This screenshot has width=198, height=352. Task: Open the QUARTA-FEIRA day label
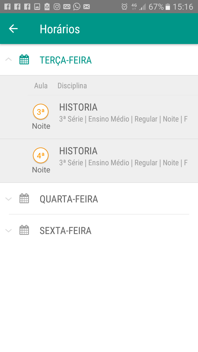point(69,199)
